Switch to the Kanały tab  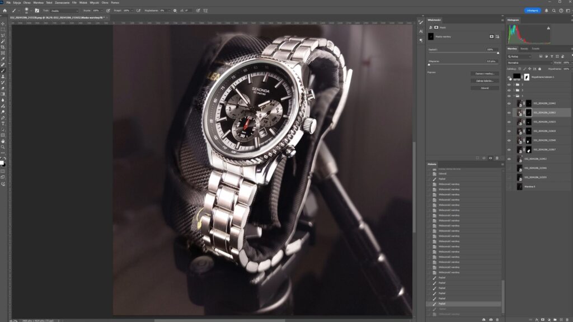(524, 49)
